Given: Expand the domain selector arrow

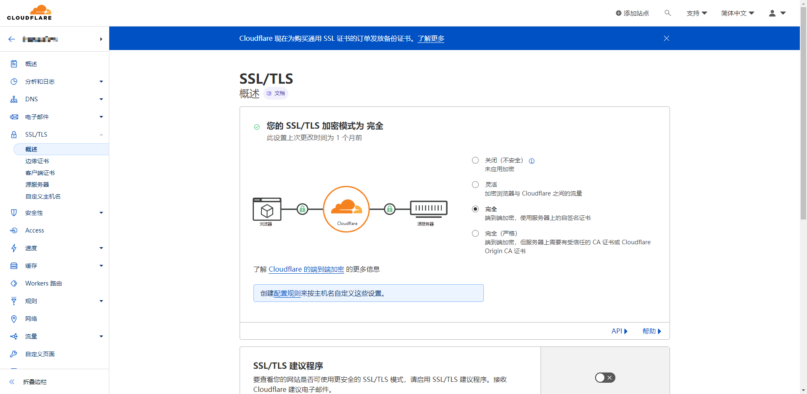Looking at the screenshot, I should coord(101,39).
